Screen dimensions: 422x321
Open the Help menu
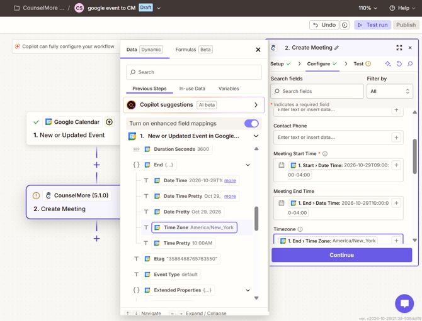402,8
